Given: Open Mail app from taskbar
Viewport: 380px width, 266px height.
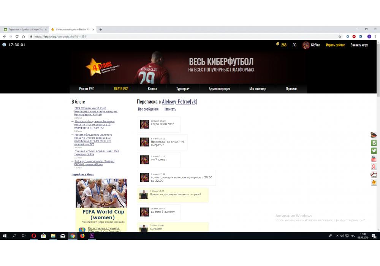Looking at the screenshot, I should [63, 236].
